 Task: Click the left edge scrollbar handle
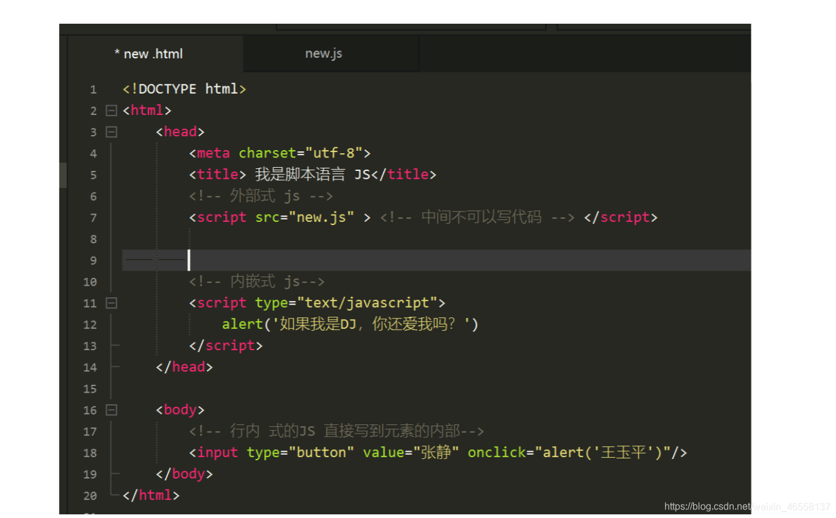tap(62, 176)
